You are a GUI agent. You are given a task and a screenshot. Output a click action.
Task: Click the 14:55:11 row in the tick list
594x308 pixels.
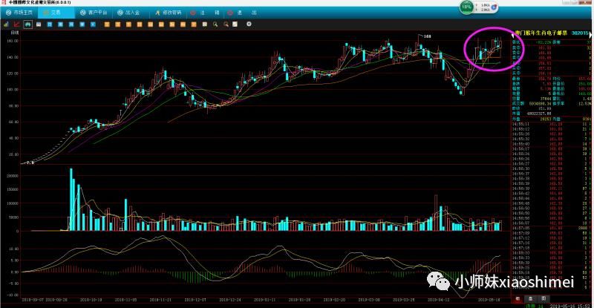pyautogui.click(x=551, y=124)
